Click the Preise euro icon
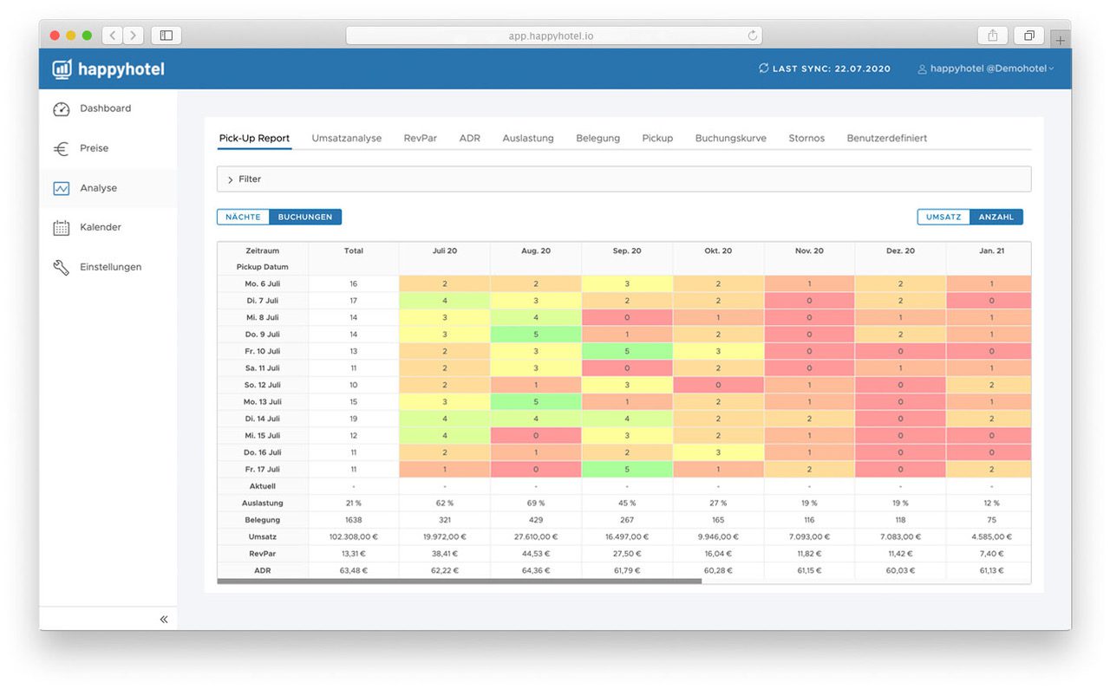 point(61,149)
